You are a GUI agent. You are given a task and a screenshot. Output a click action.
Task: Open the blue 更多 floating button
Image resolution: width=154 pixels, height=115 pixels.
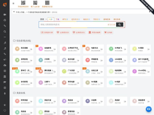pyautogui.click(x=149, y=109)
